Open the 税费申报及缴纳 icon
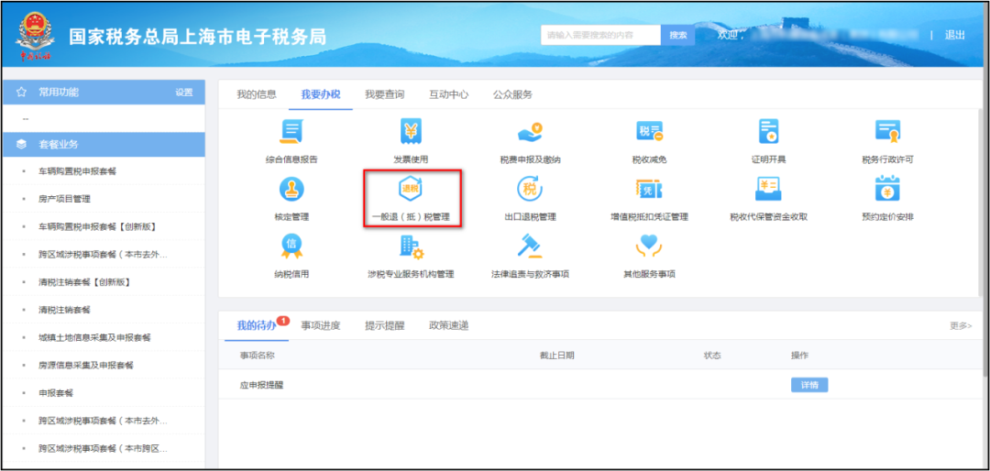Image resolution: width=990 pixels, height=471 pixels. click(x=530, y=132)
